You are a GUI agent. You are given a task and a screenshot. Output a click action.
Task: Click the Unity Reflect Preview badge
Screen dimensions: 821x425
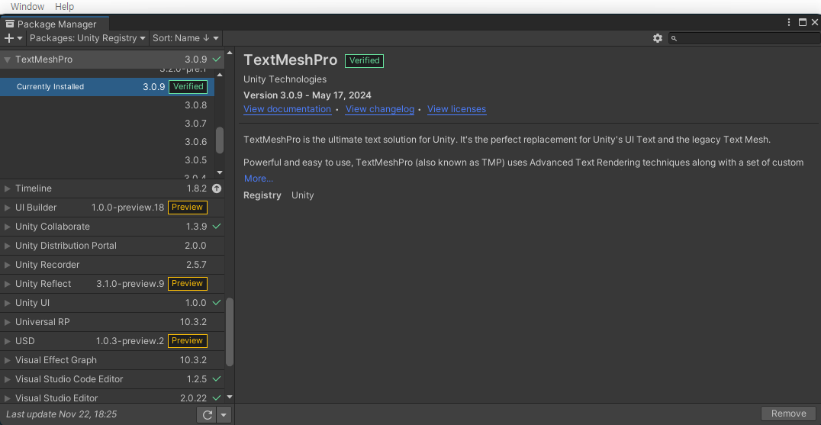188,284
